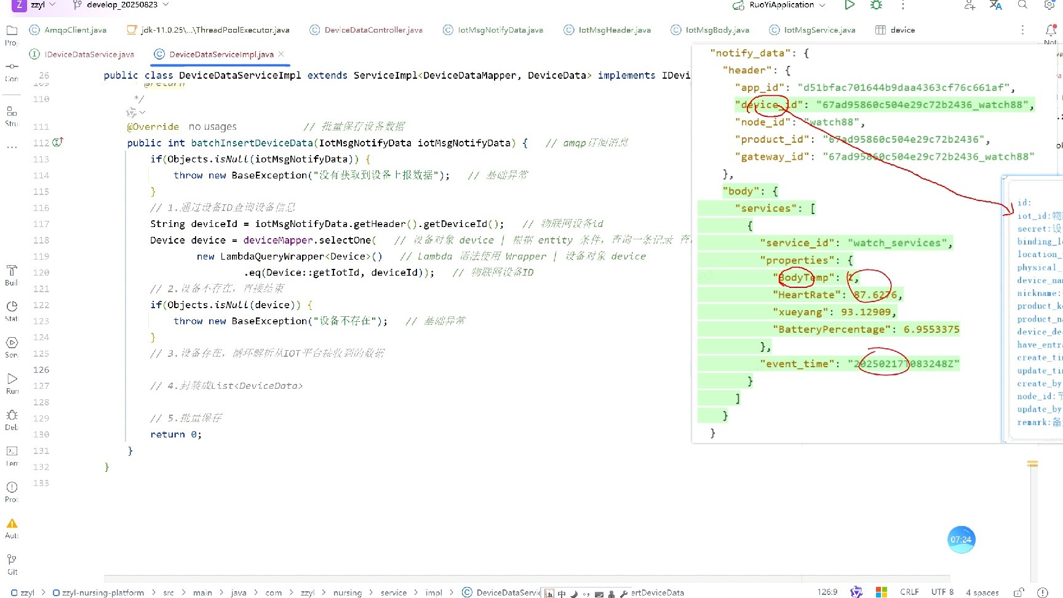Click the implements gutter icon on line 112
The image size is (1063, 598).
(58, 142)
